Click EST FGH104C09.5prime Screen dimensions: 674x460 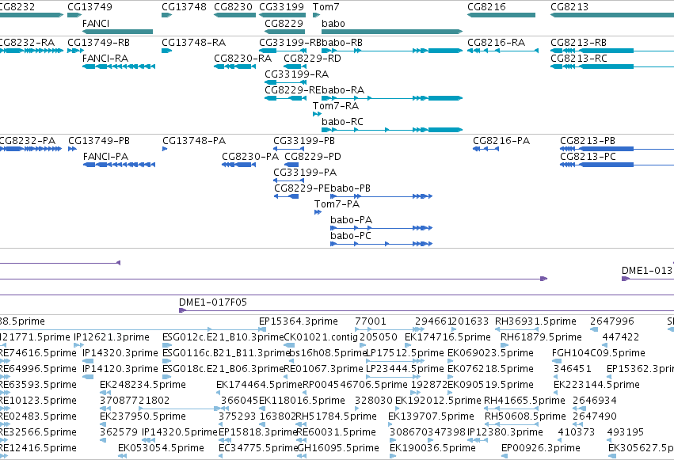click(598, 353)
